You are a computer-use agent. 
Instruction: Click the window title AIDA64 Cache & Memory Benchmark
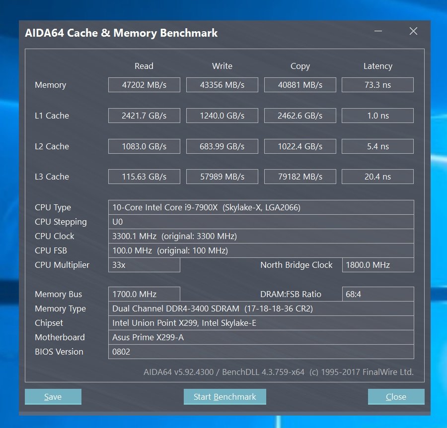tap(121, 33)
